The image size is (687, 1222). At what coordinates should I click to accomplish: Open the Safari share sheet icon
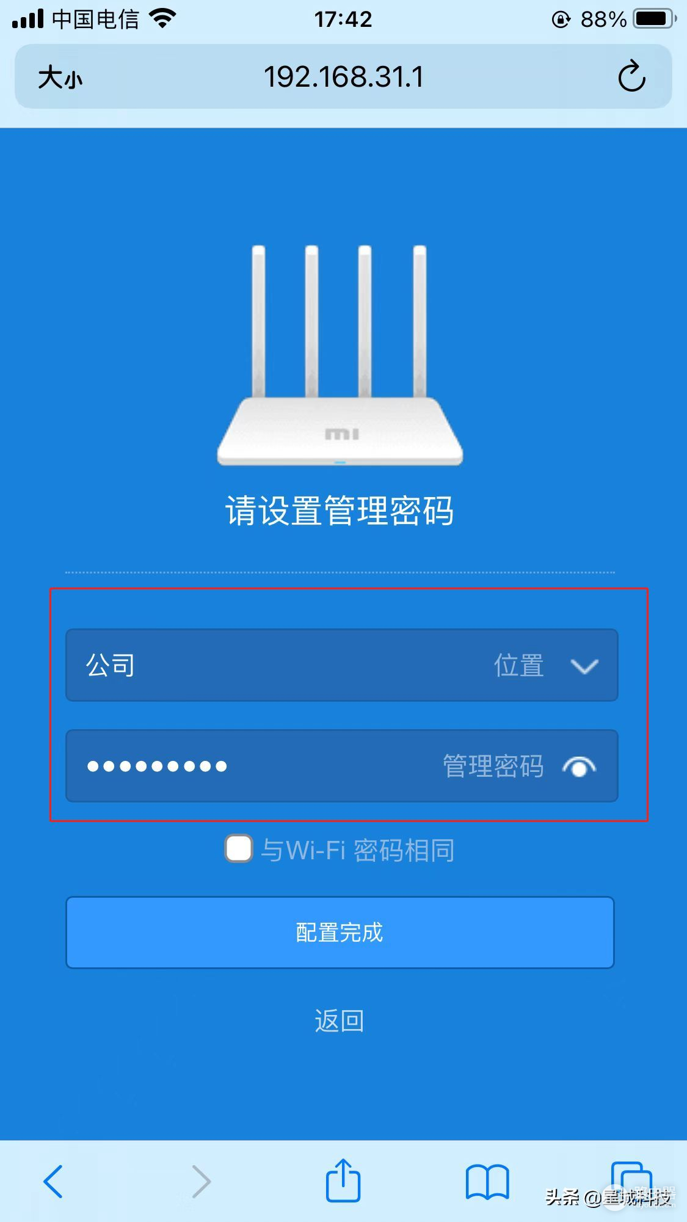click(343, 1180)
